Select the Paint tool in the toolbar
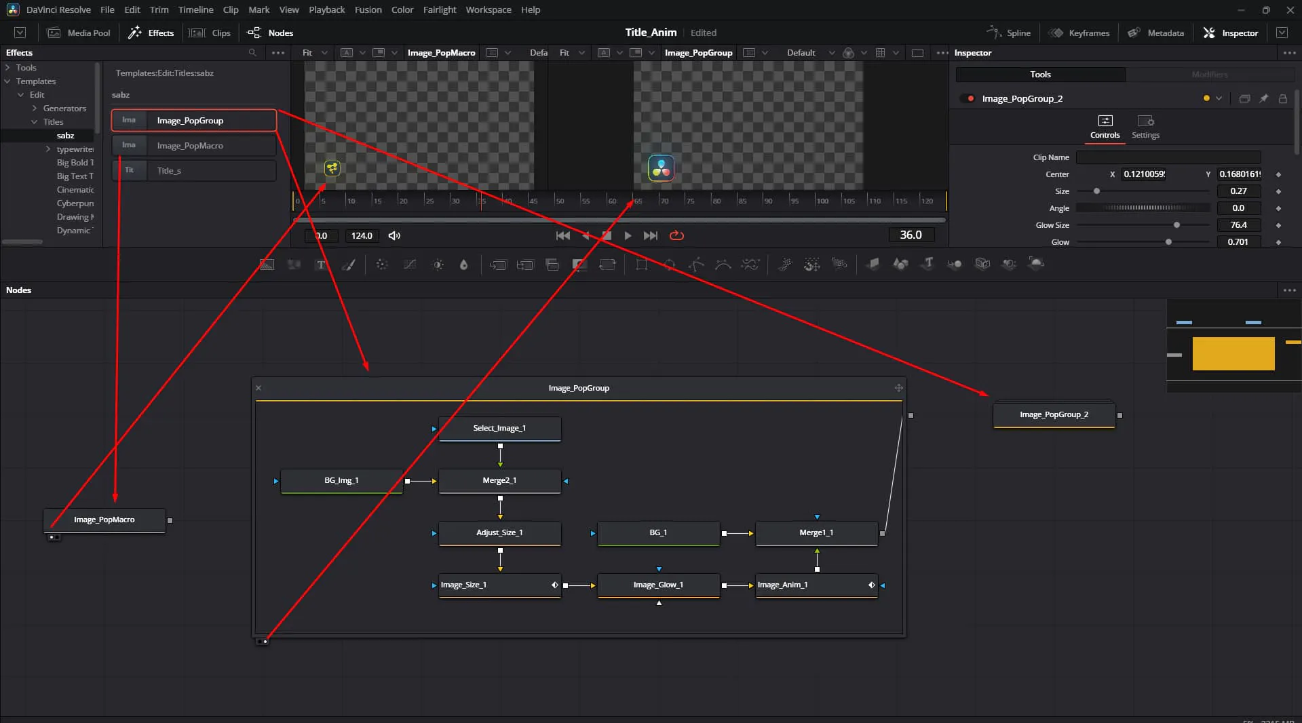Viewport: 1302px width, 723px height. pyautogui.click(x=349, y=265)
